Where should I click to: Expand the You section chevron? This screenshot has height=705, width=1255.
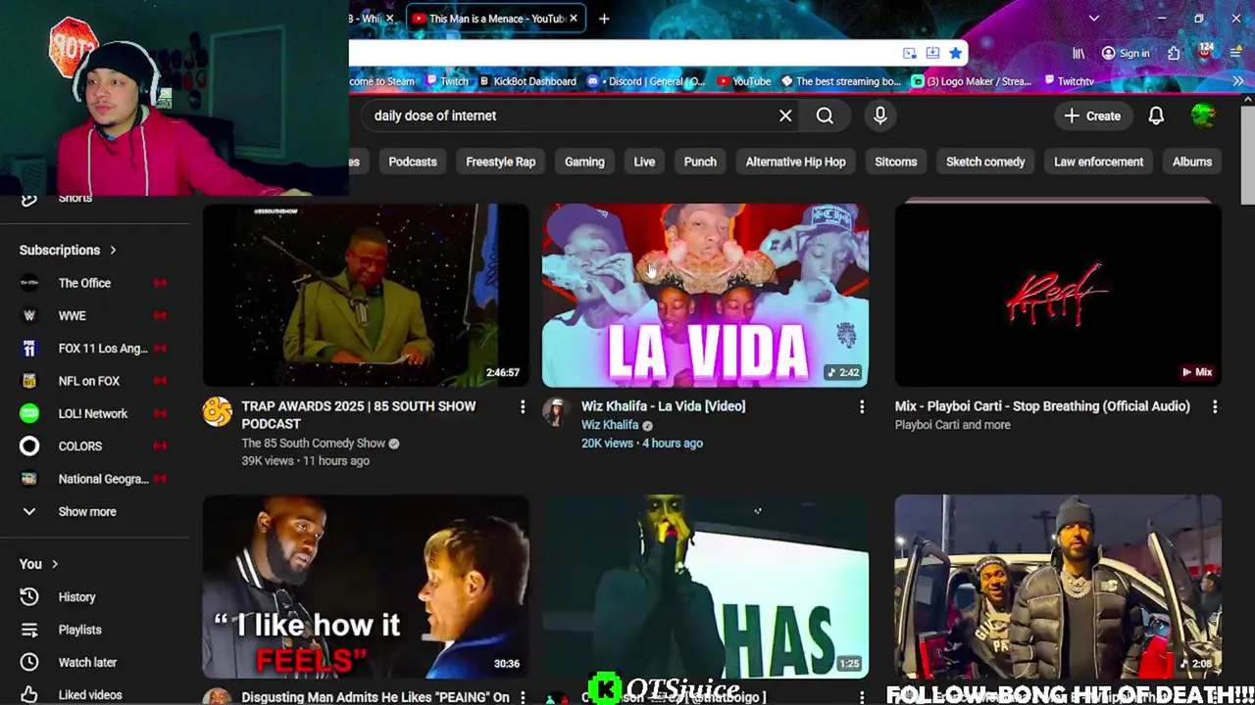pyautogui.click(x=55, y=564)
